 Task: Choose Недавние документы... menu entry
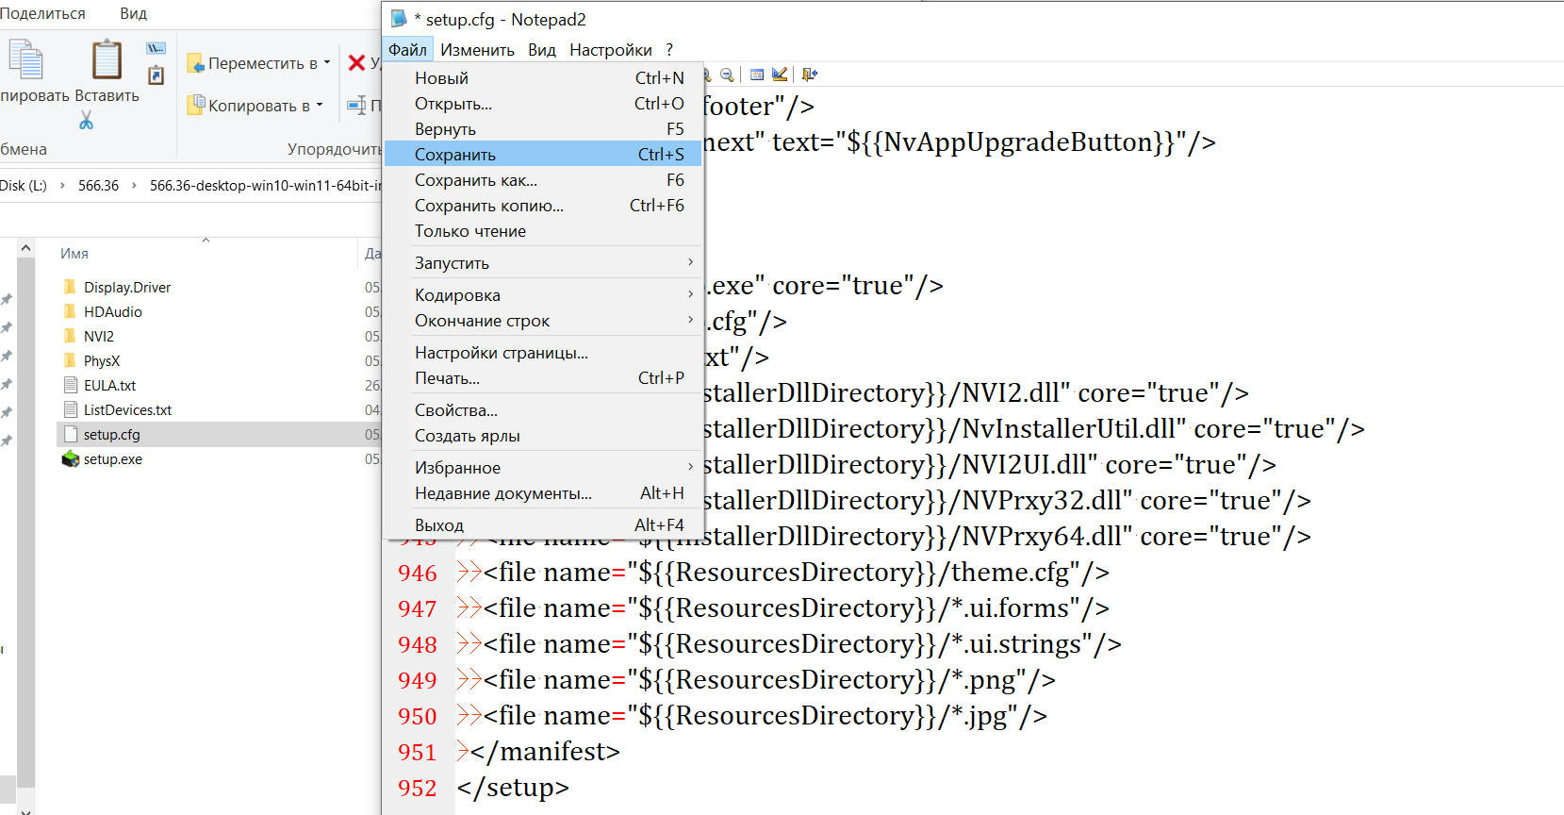pos(544,492)
